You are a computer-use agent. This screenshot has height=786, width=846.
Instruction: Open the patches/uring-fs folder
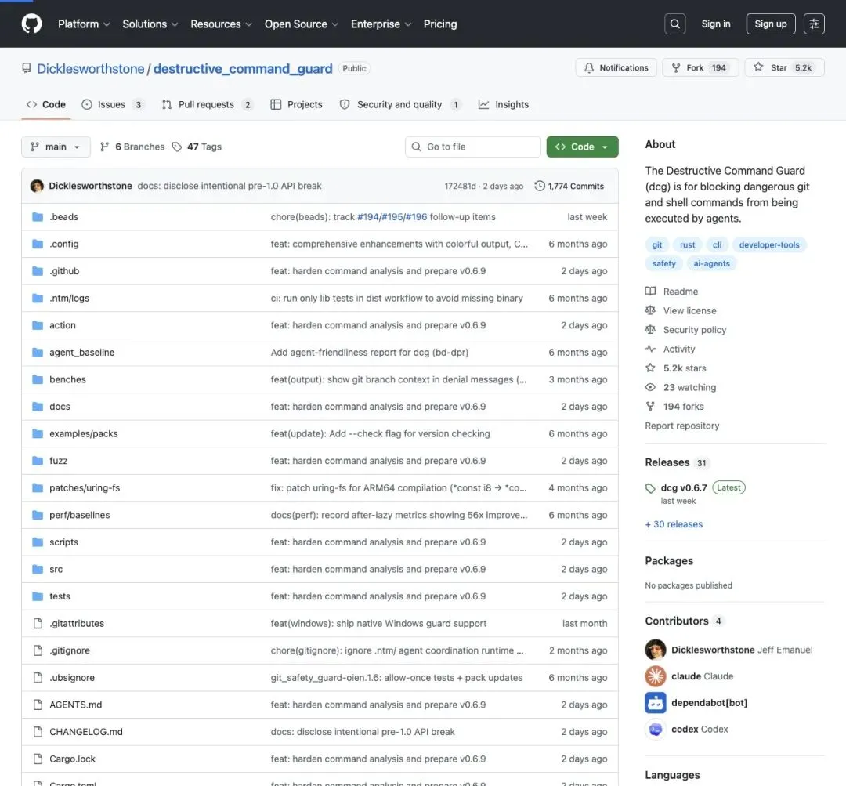point(85,488)
